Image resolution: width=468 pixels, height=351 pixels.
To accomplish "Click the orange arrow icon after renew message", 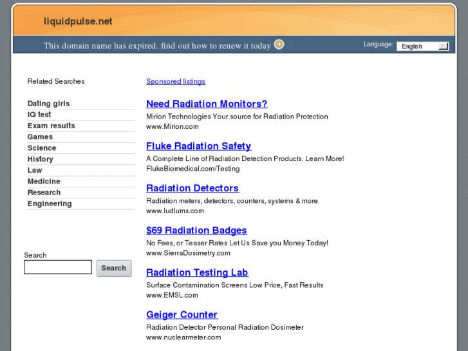I will tap(279, 44).
